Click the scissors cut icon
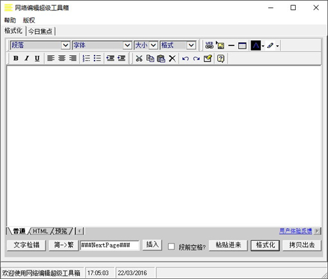The image size is (328, 279). [x=139, y=58]
